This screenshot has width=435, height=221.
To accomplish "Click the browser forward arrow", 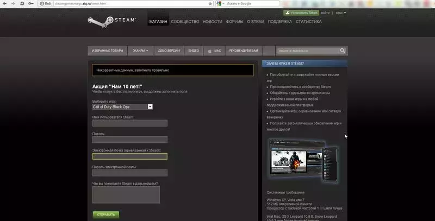I will pos(13,4).
